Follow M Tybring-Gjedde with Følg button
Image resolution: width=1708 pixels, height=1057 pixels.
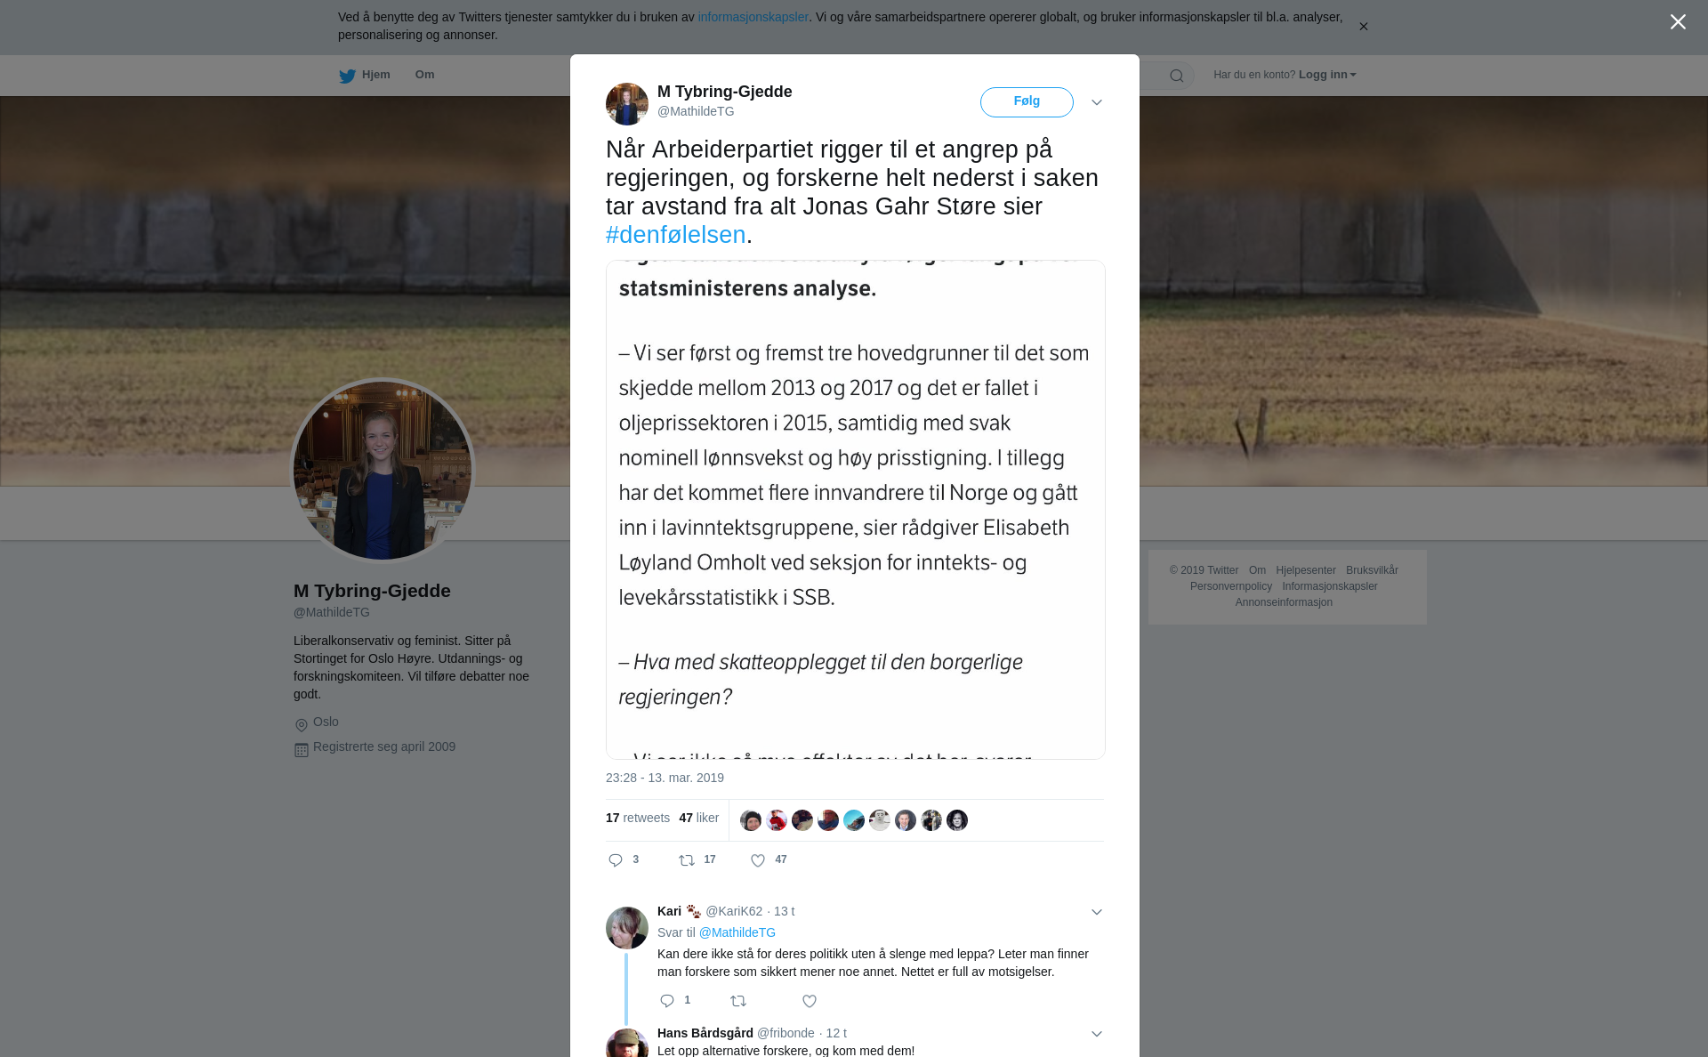pyautogui.click(x=1027, y=102)
